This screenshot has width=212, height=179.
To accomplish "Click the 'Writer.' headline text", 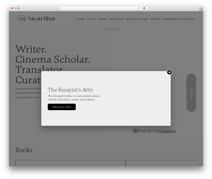I will click(31, 49).
